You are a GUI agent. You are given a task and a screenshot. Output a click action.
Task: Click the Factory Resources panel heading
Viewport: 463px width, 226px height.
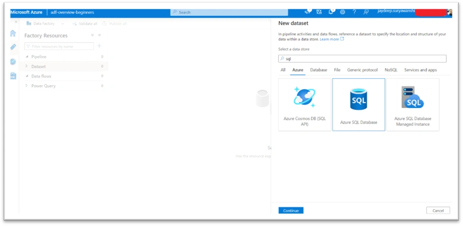(46, 35)
